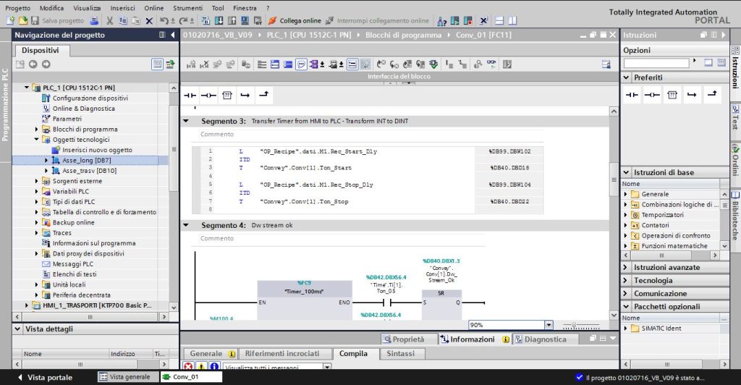This screenshot has width=741, height=385.
Task: Open the Strumenti menu
Action: tap(187, 8)
